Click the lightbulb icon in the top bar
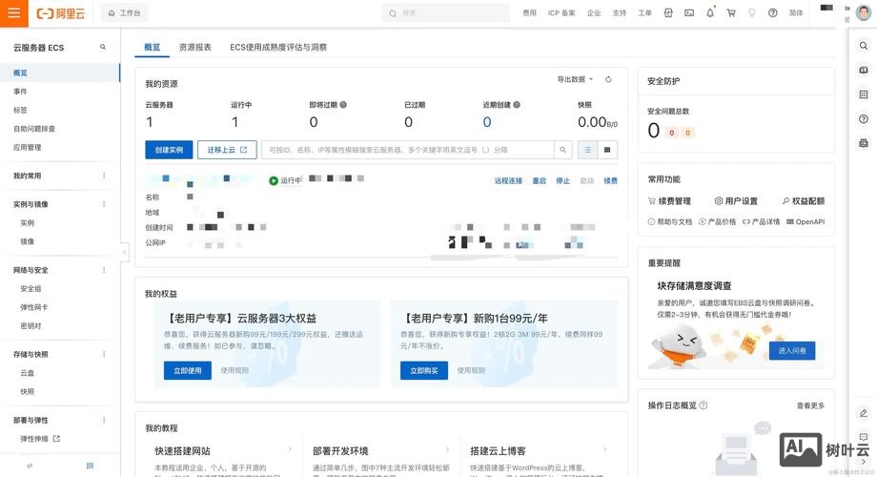The height and width of the screenshot is (477, 877). pos(752,12)
